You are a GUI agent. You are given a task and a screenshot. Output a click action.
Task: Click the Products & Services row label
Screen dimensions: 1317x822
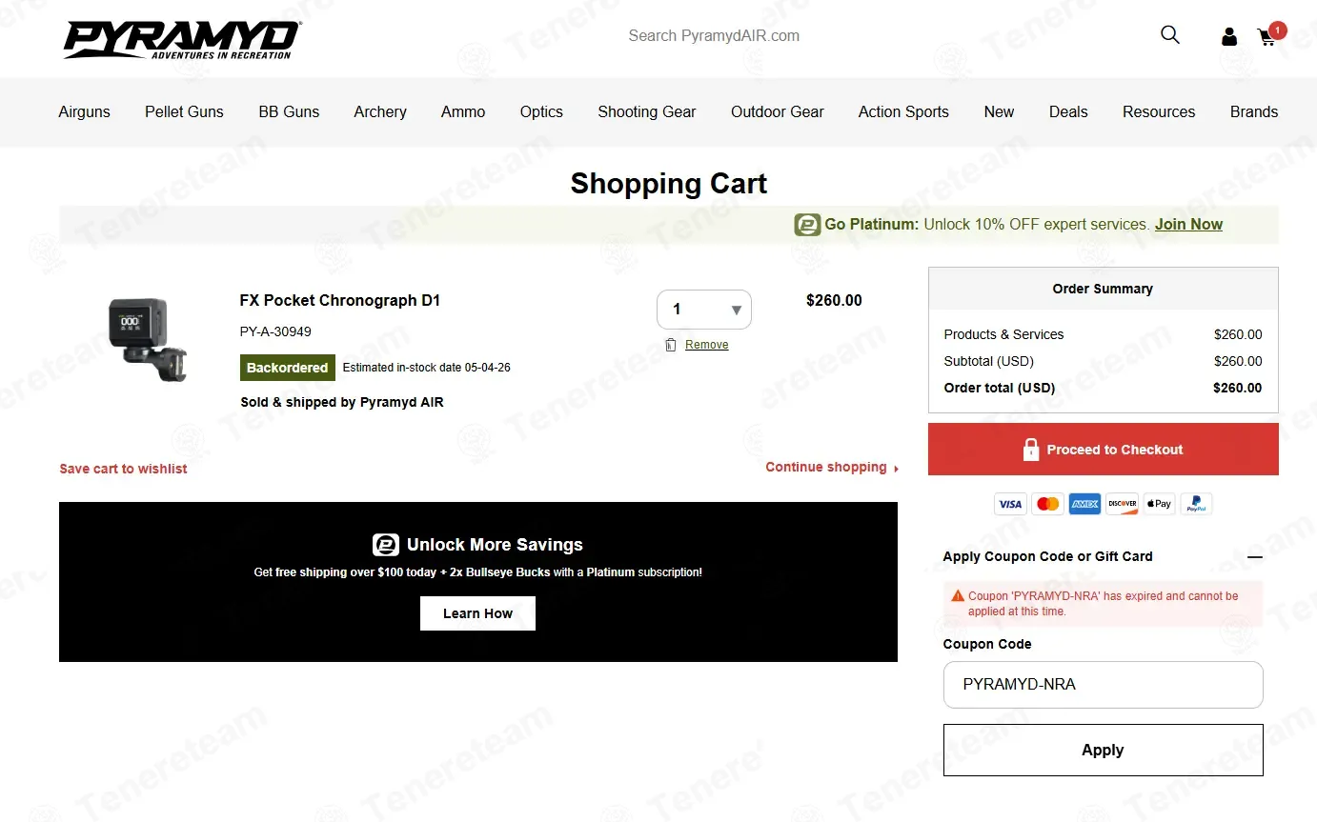point(1003,334)
